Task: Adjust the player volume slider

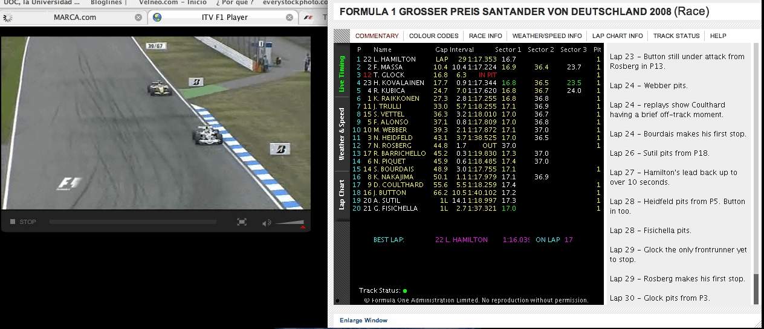Action: 290,223
